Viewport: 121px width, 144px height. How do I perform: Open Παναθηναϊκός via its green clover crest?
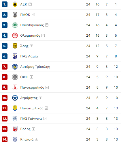[15, 25]
